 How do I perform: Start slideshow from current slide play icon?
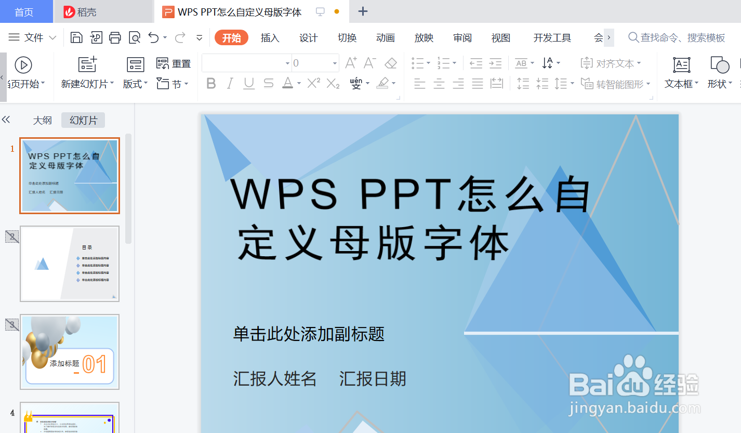[23, 64]
